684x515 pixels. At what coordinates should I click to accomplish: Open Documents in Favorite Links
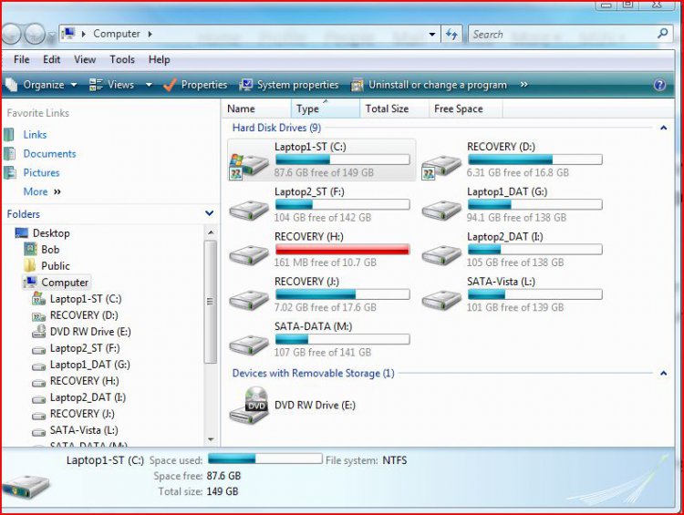[x=49, y=153]
